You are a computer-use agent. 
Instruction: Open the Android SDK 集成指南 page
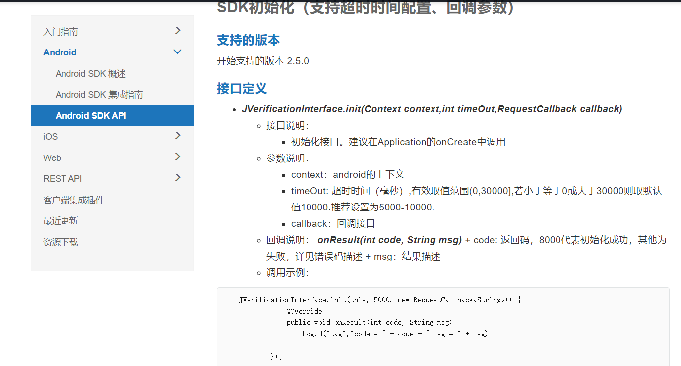pyautogui.click(x=99, y=94)
